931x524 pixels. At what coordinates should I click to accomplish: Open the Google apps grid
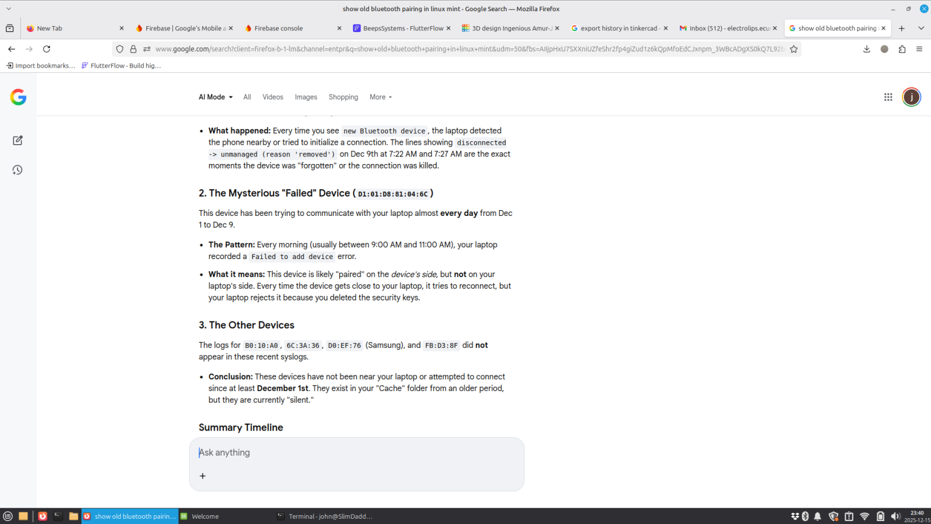(x=888, y=97)
